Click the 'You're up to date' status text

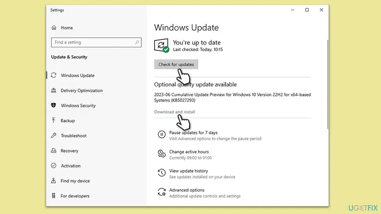[x=197, y=42]
